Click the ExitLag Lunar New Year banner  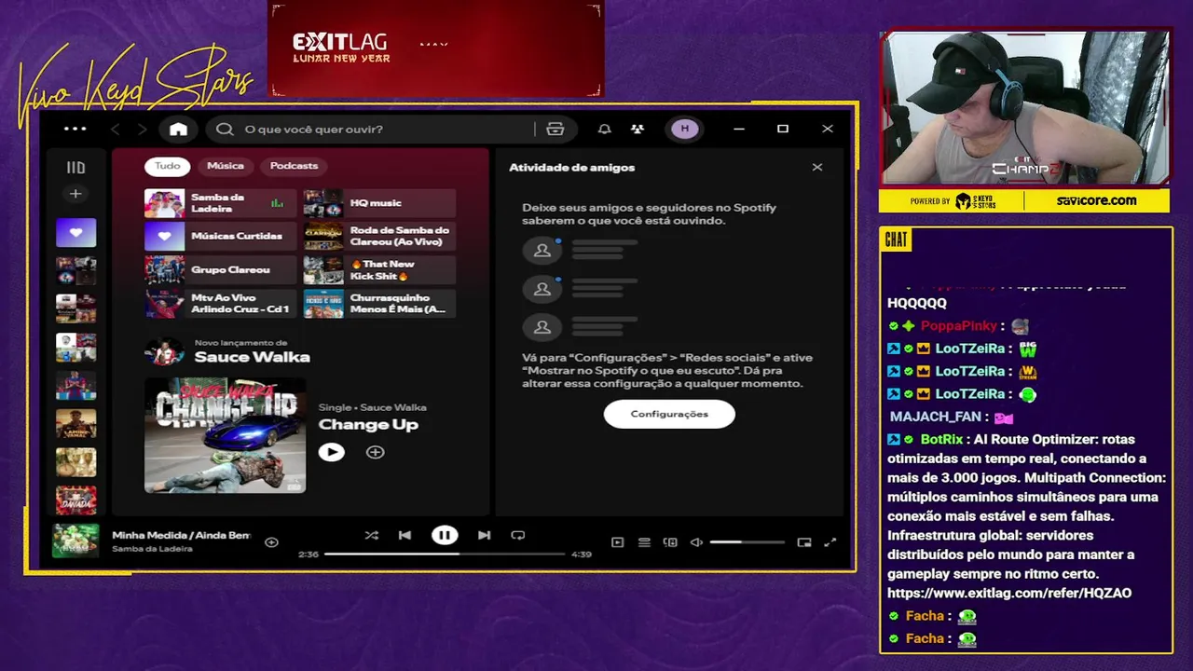[x=435, y=48]
